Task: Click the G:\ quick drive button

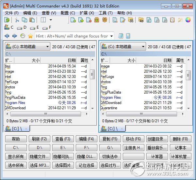Action: tap(110, 148)
